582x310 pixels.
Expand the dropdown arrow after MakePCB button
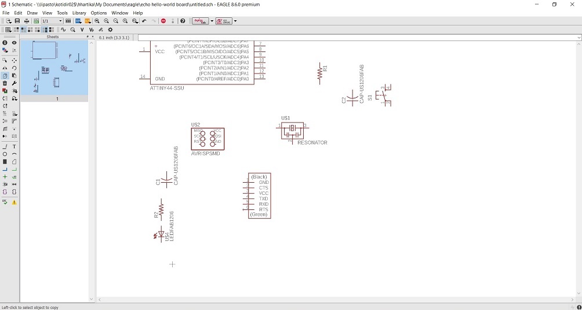pyautogui.click(x=235, y=21)
